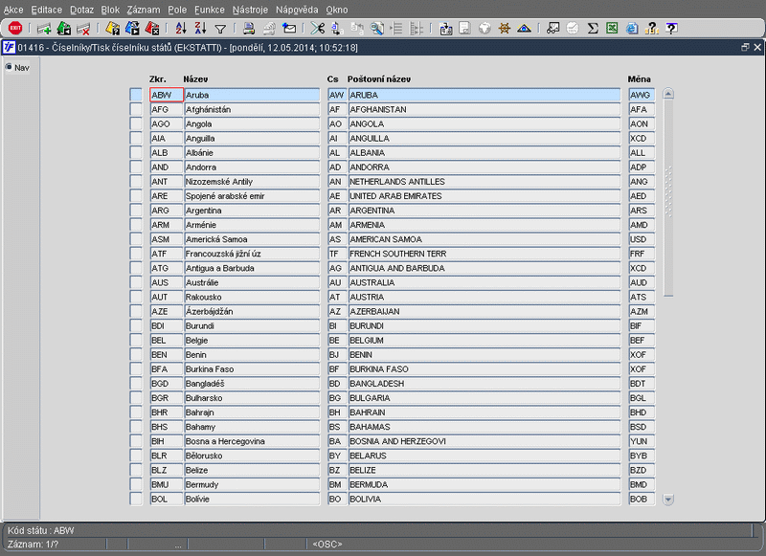Click the sigma sum icon
Viewport: 766px width, 556px height.
click(x=593, y=29)
